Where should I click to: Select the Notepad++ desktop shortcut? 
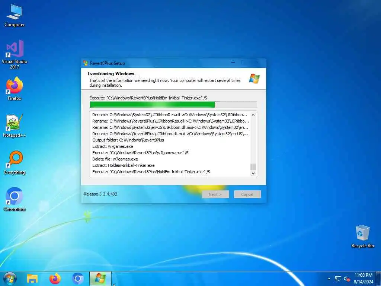pyautogui.click(x=15, y=126)
